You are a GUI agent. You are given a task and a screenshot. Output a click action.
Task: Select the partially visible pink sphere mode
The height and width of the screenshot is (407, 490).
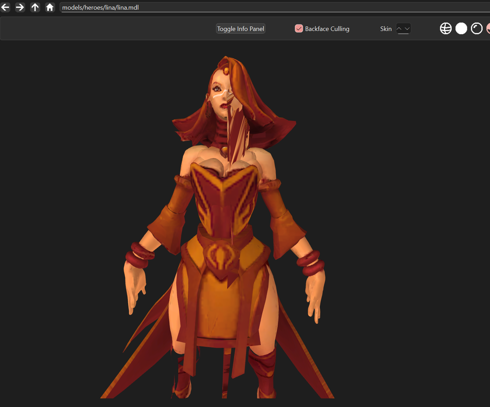click(488, 29)
